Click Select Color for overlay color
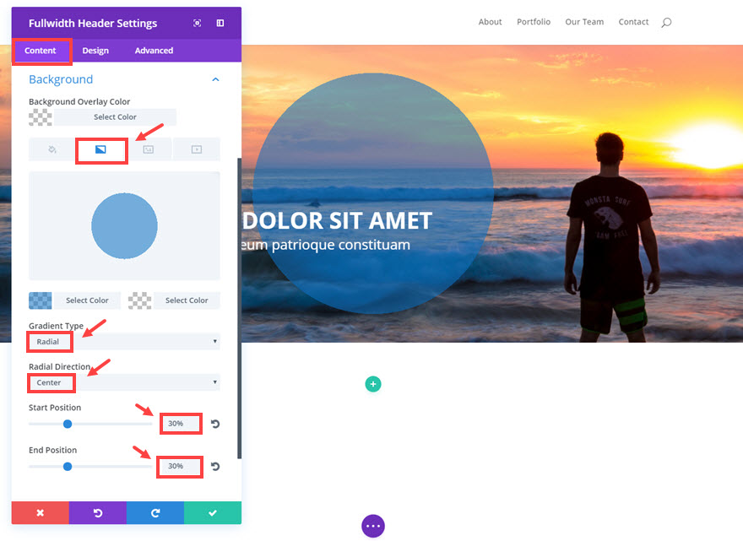The image size is (743, 541). [x=115, y=117]
